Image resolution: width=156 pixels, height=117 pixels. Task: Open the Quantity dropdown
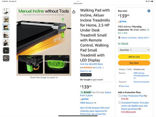point(134,50)
